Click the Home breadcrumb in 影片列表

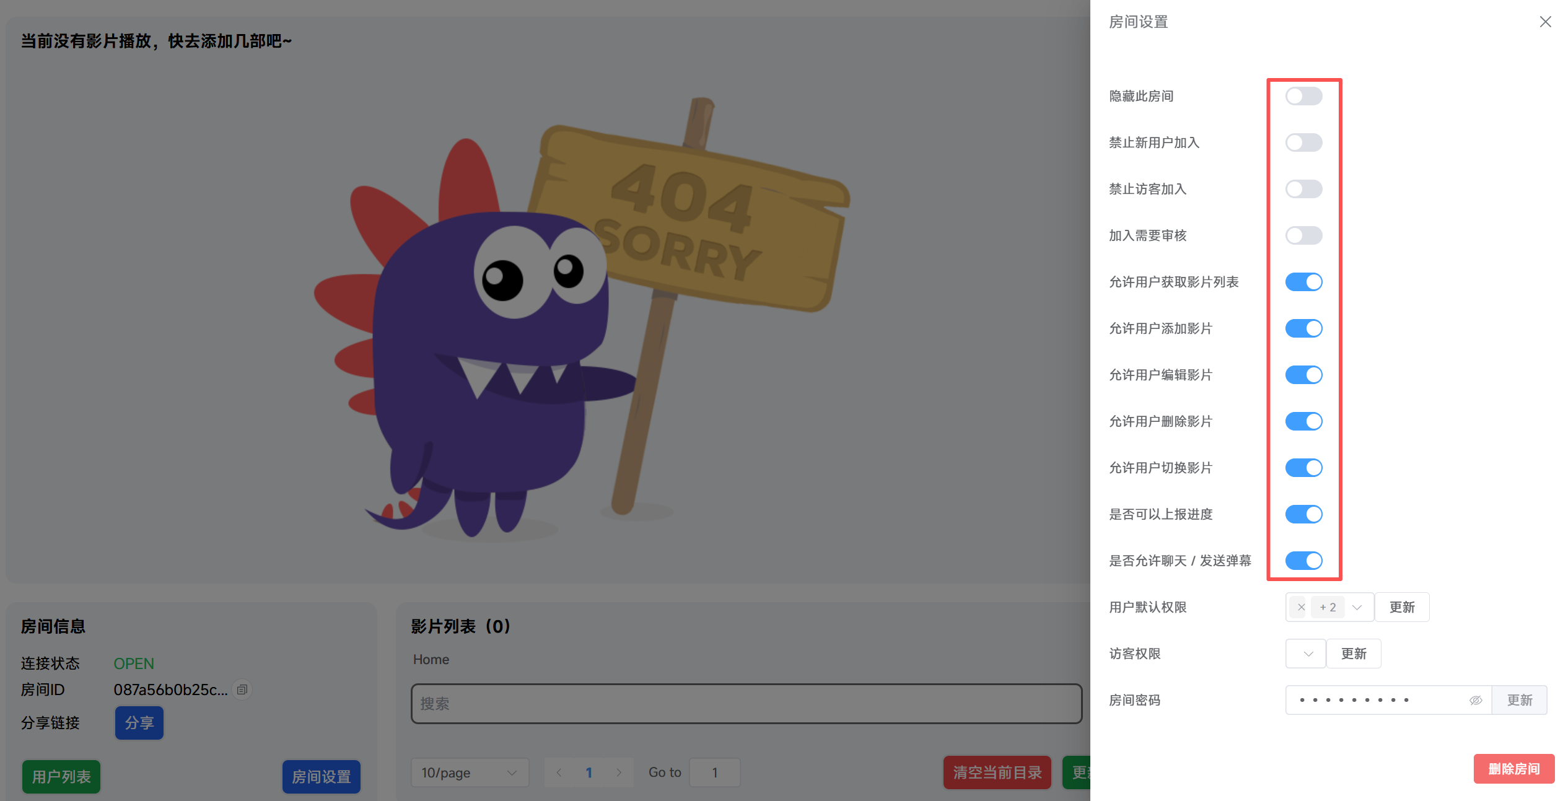point(431,659)
